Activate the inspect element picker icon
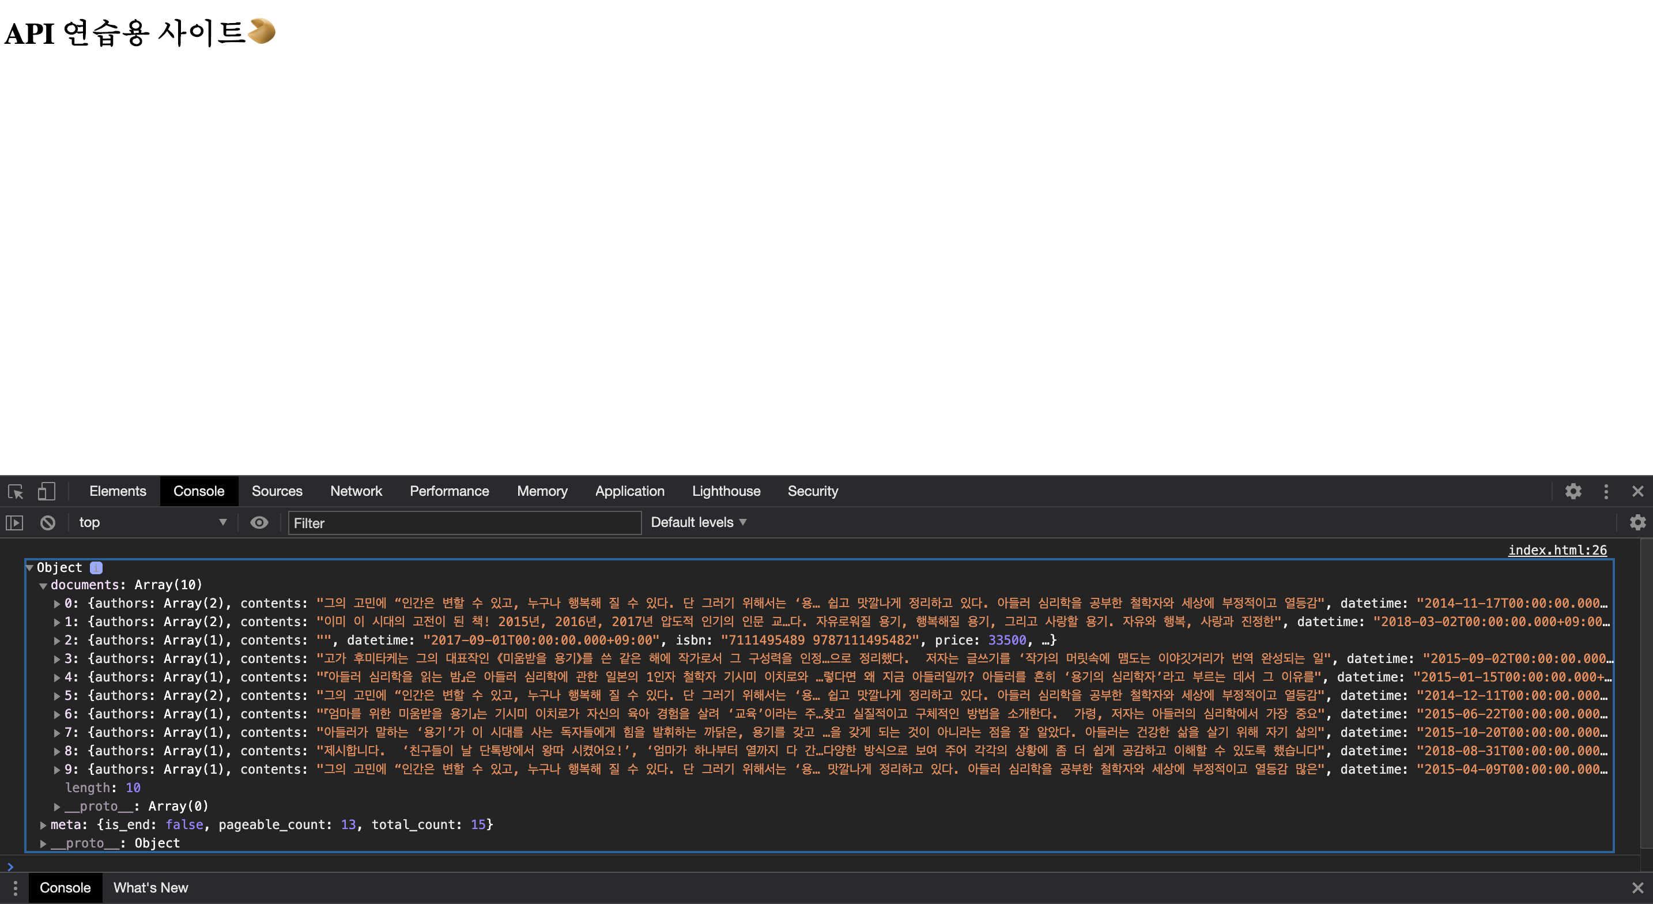The image size is (1653, 904). [x=16, y=492]
